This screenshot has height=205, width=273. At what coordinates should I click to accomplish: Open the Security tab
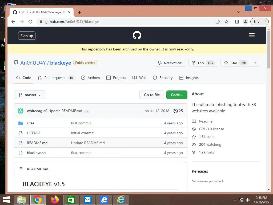click(x=163, y=78)
